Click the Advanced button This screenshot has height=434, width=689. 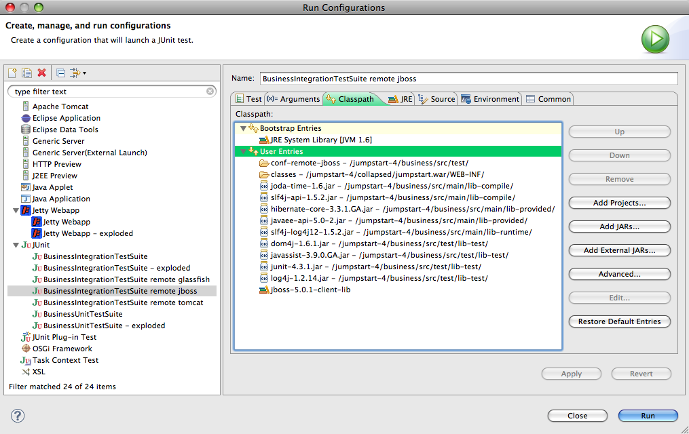click(x=619, y=274)
